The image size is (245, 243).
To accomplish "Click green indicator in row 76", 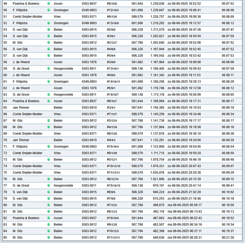I will [x=49, y=179].
